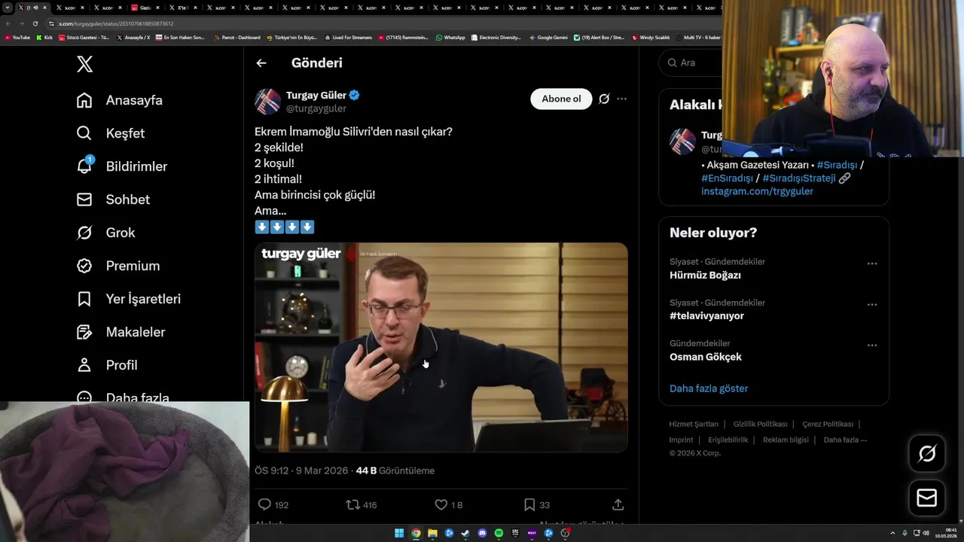Click the ÖS 9:12 · 9 Mar 2026 timestamp
Screen dimensions: 964x542
[x=301, y=470]
